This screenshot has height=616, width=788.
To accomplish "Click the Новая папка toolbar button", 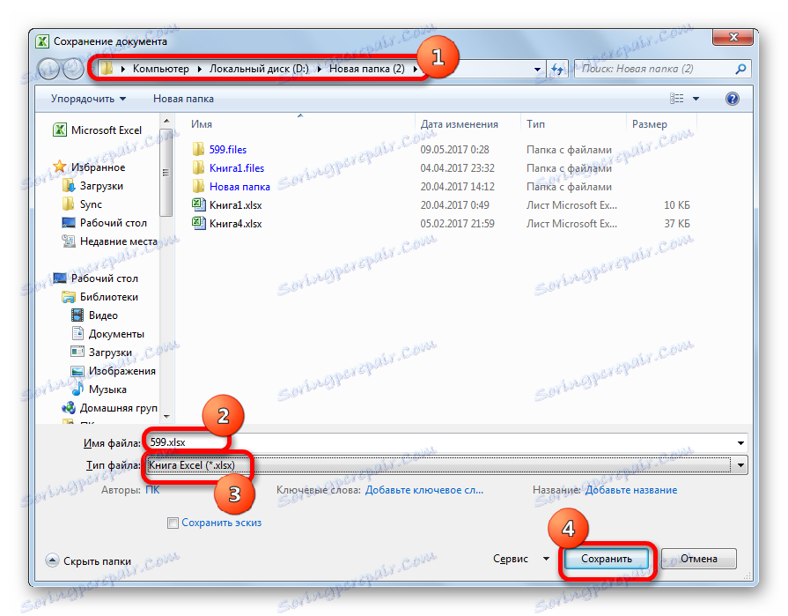I will click(x=183, y=99).
